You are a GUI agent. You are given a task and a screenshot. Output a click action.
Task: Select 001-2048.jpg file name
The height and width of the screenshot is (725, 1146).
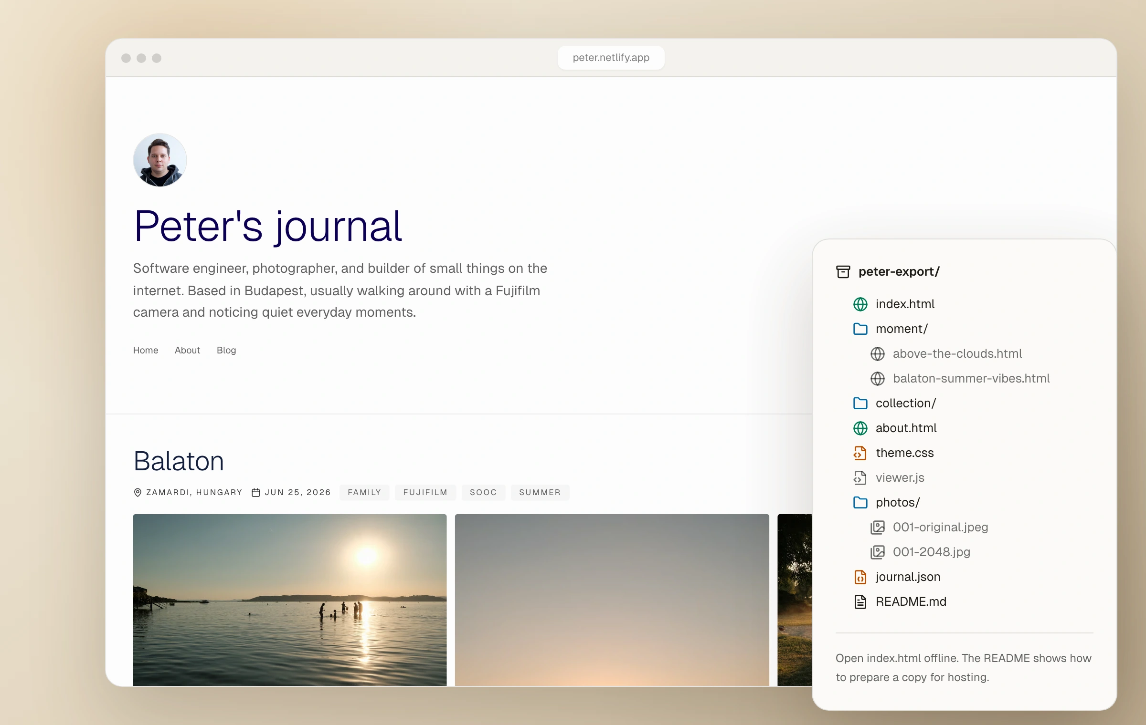(x=932, y=552)
